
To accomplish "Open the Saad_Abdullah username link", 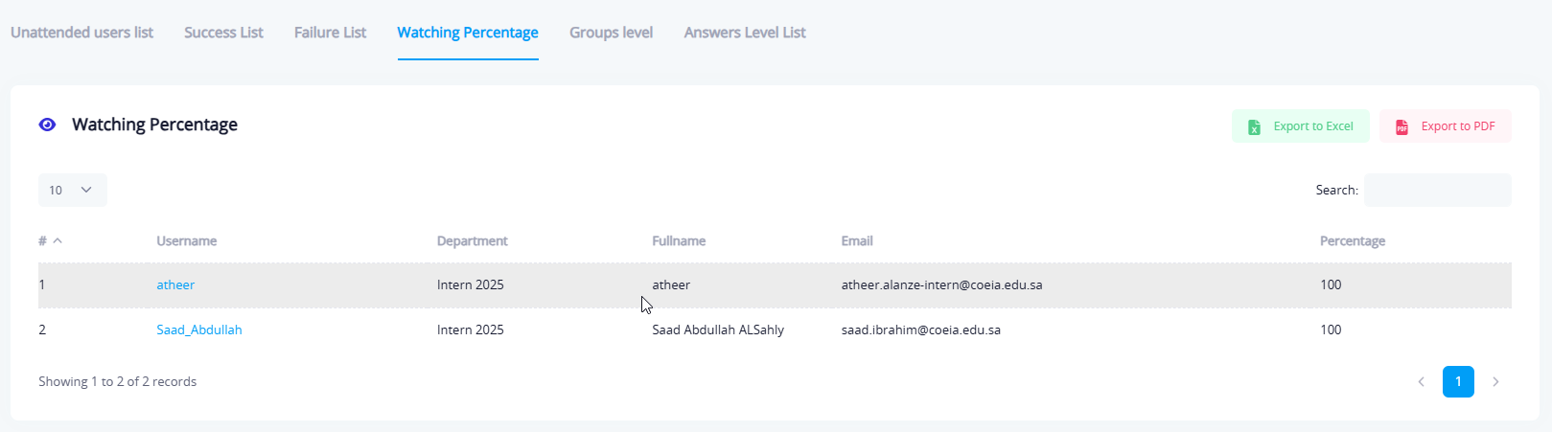I will 199,330.
